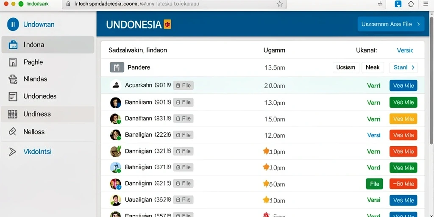This screenshot has width=434, height=217.
Task: Click the grid icon next to Undiness
Action: 13,114
